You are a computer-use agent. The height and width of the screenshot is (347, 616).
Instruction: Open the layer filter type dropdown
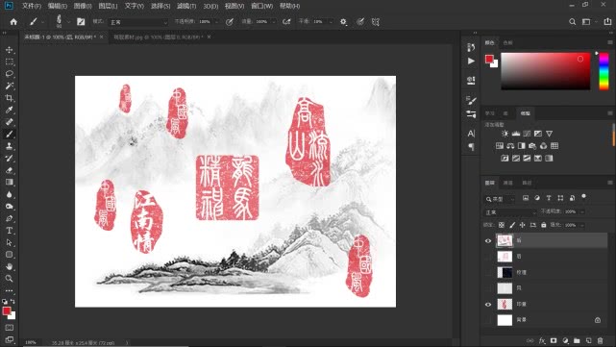[500, 199]
